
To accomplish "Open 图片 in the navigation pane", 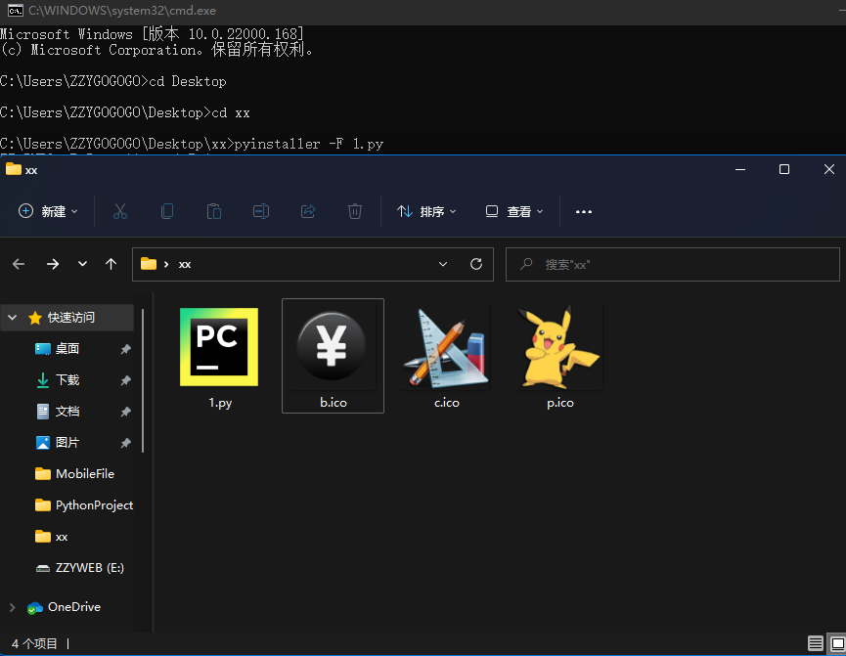I will (x=67, y=442).
